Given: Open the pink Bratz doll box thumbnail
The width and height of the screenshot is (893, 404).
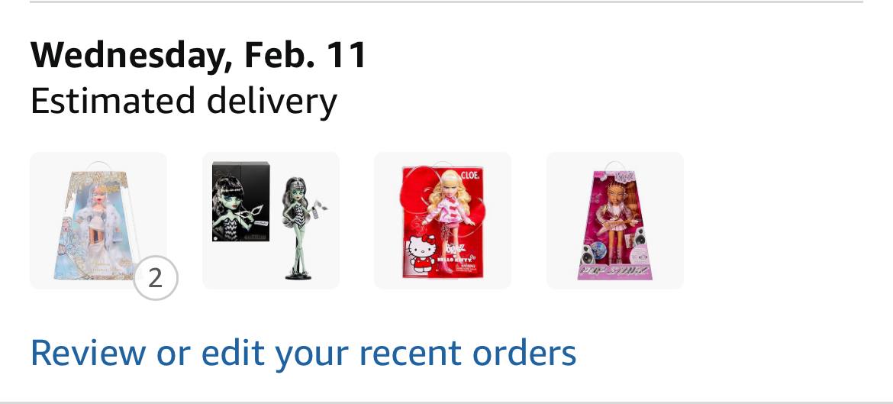Looking at the screenshot, I should pos(615,221).
